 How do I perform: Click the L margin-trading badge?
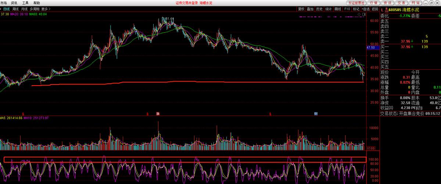coord(382,10)
